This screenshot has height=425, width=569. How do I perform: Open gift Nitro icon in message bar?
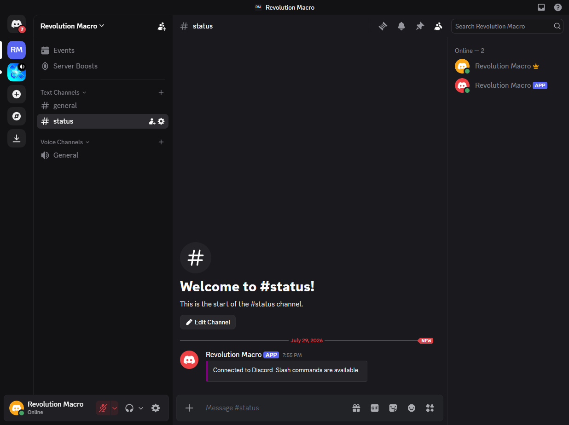point(356,408)
